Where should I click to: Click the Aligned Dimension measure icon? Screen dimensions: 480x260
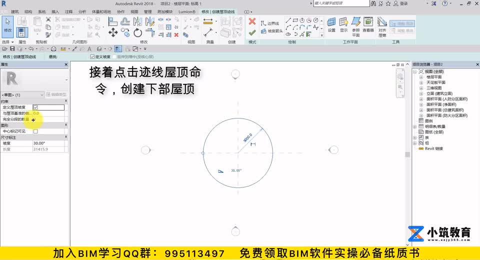[208, 32]
